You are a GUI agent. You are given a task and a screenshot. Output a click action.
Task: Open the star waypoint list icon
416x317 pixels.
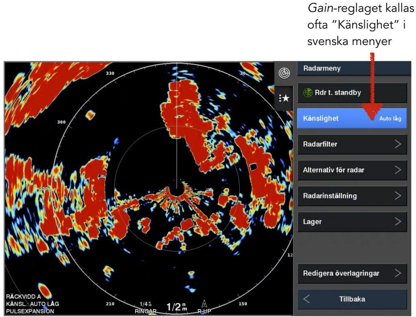(x=284, y=98)
